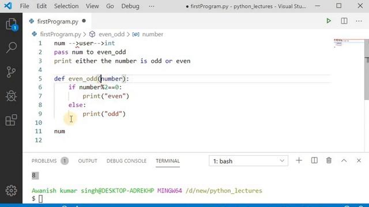Click 'print("odd")' on line 9
This screenshot has height=207, width=369.
coord(104,114)
